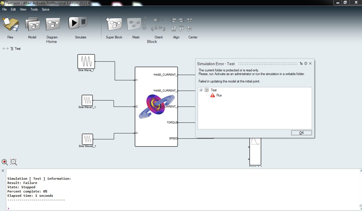Click the I2 input port label
Viewport: 362px width, 211px height.
pyautogui.click(x=136, y=107)
